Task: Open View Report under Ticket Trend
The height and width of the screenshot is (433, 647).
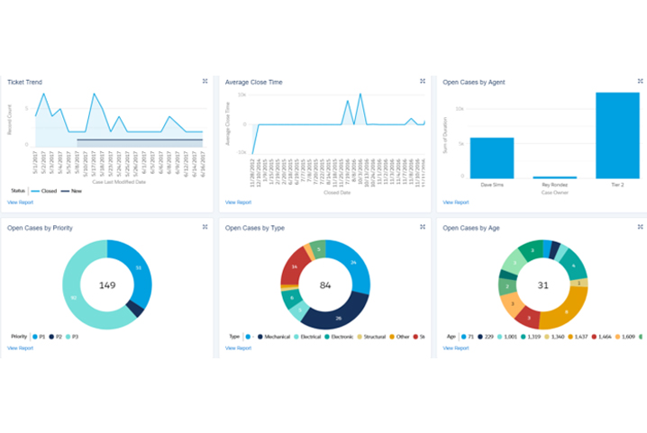Action: [20, 203]
